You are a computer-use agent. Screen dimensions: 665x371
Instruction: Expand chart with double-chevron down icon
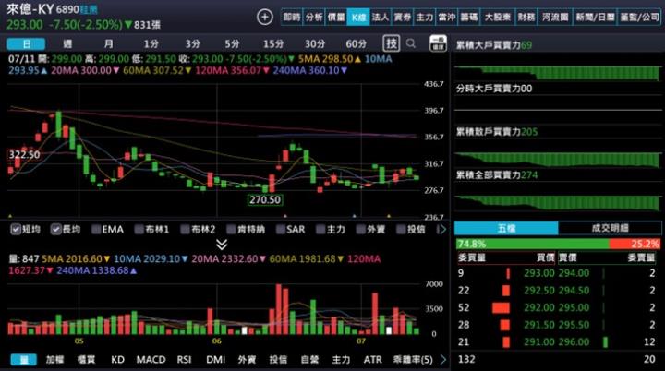pyautogui.click(x=222, y=245)
